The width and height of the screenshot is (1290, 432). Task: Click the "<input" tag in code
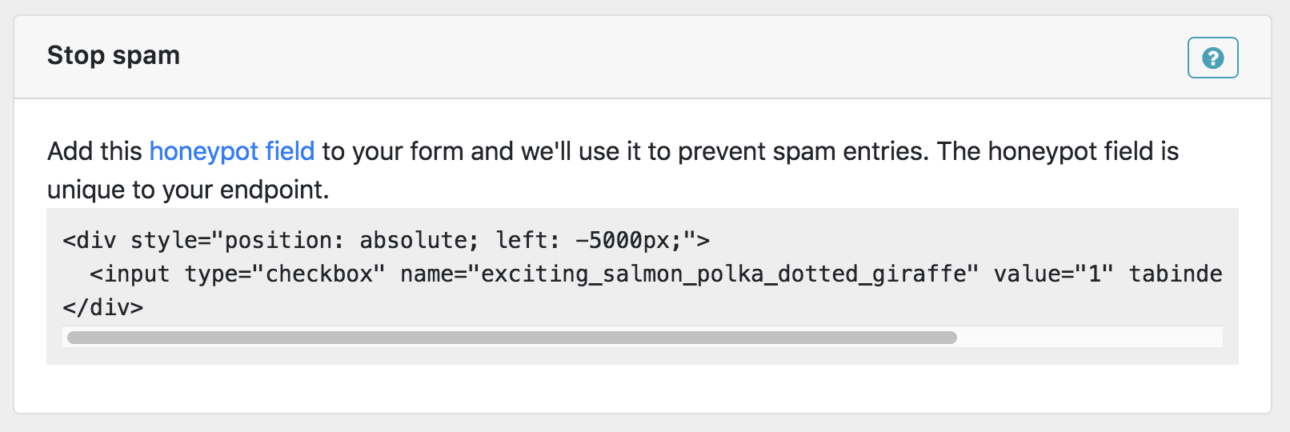click(130, 274)
